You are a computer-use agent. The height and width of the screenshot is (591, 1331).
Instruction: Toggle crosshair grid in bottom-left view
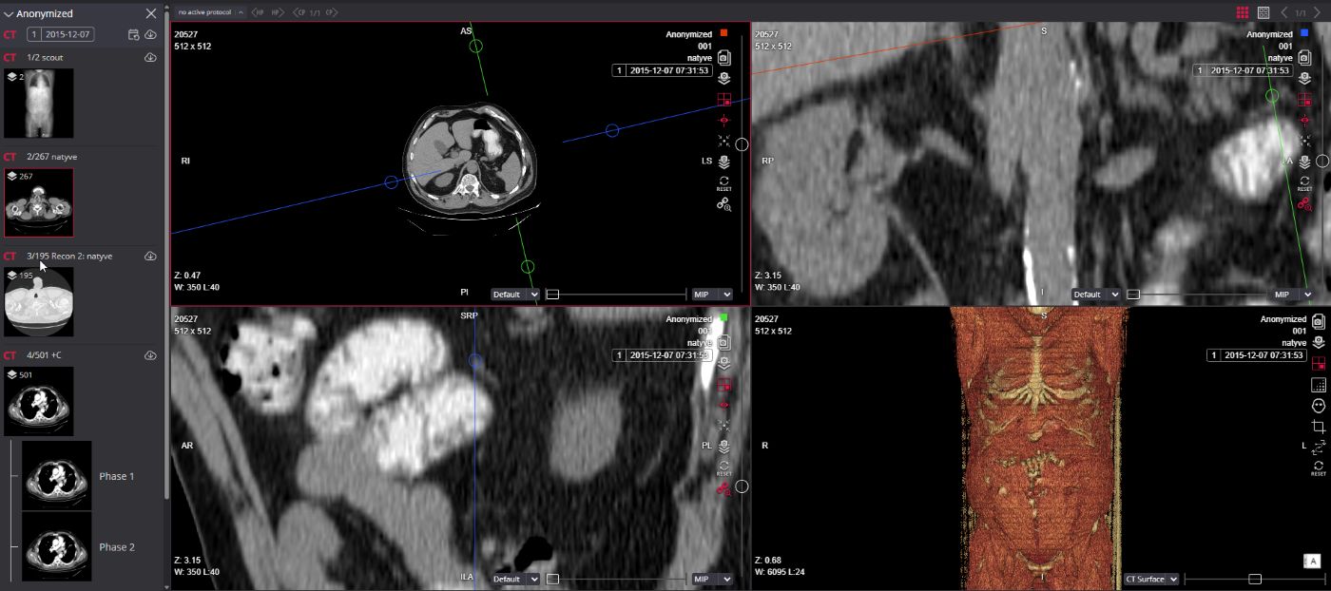(x=723, y=384)
